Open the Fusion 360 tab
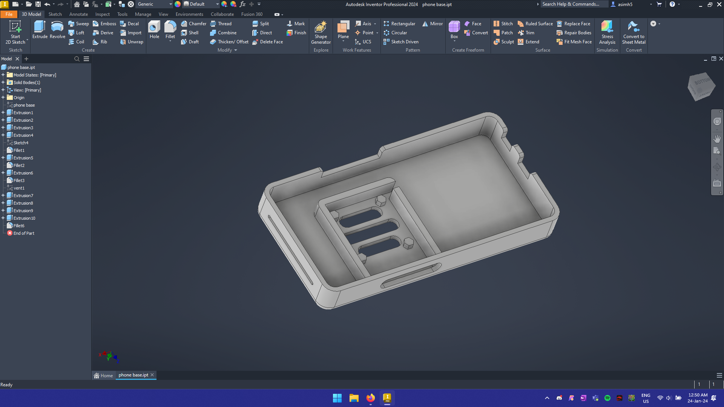724x407 pixels. coord(252,14)
